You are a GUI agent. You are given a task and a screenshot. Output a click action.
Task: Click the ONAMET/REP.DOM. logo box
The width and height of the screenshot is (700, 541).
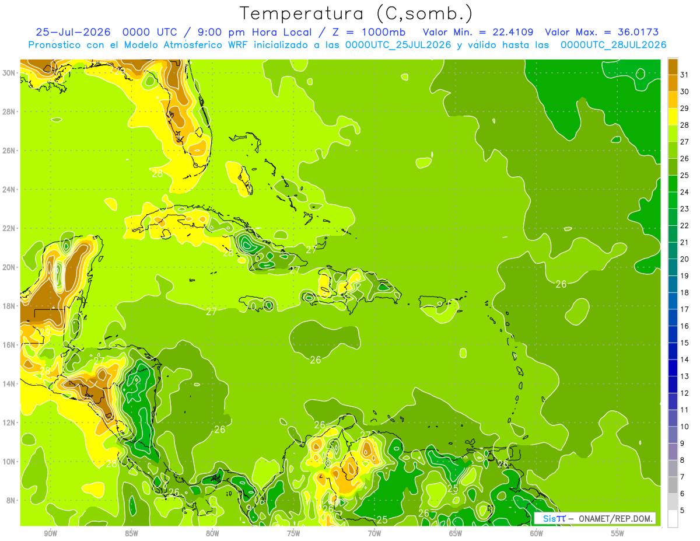pyautogui.click(x=594, y=518)
